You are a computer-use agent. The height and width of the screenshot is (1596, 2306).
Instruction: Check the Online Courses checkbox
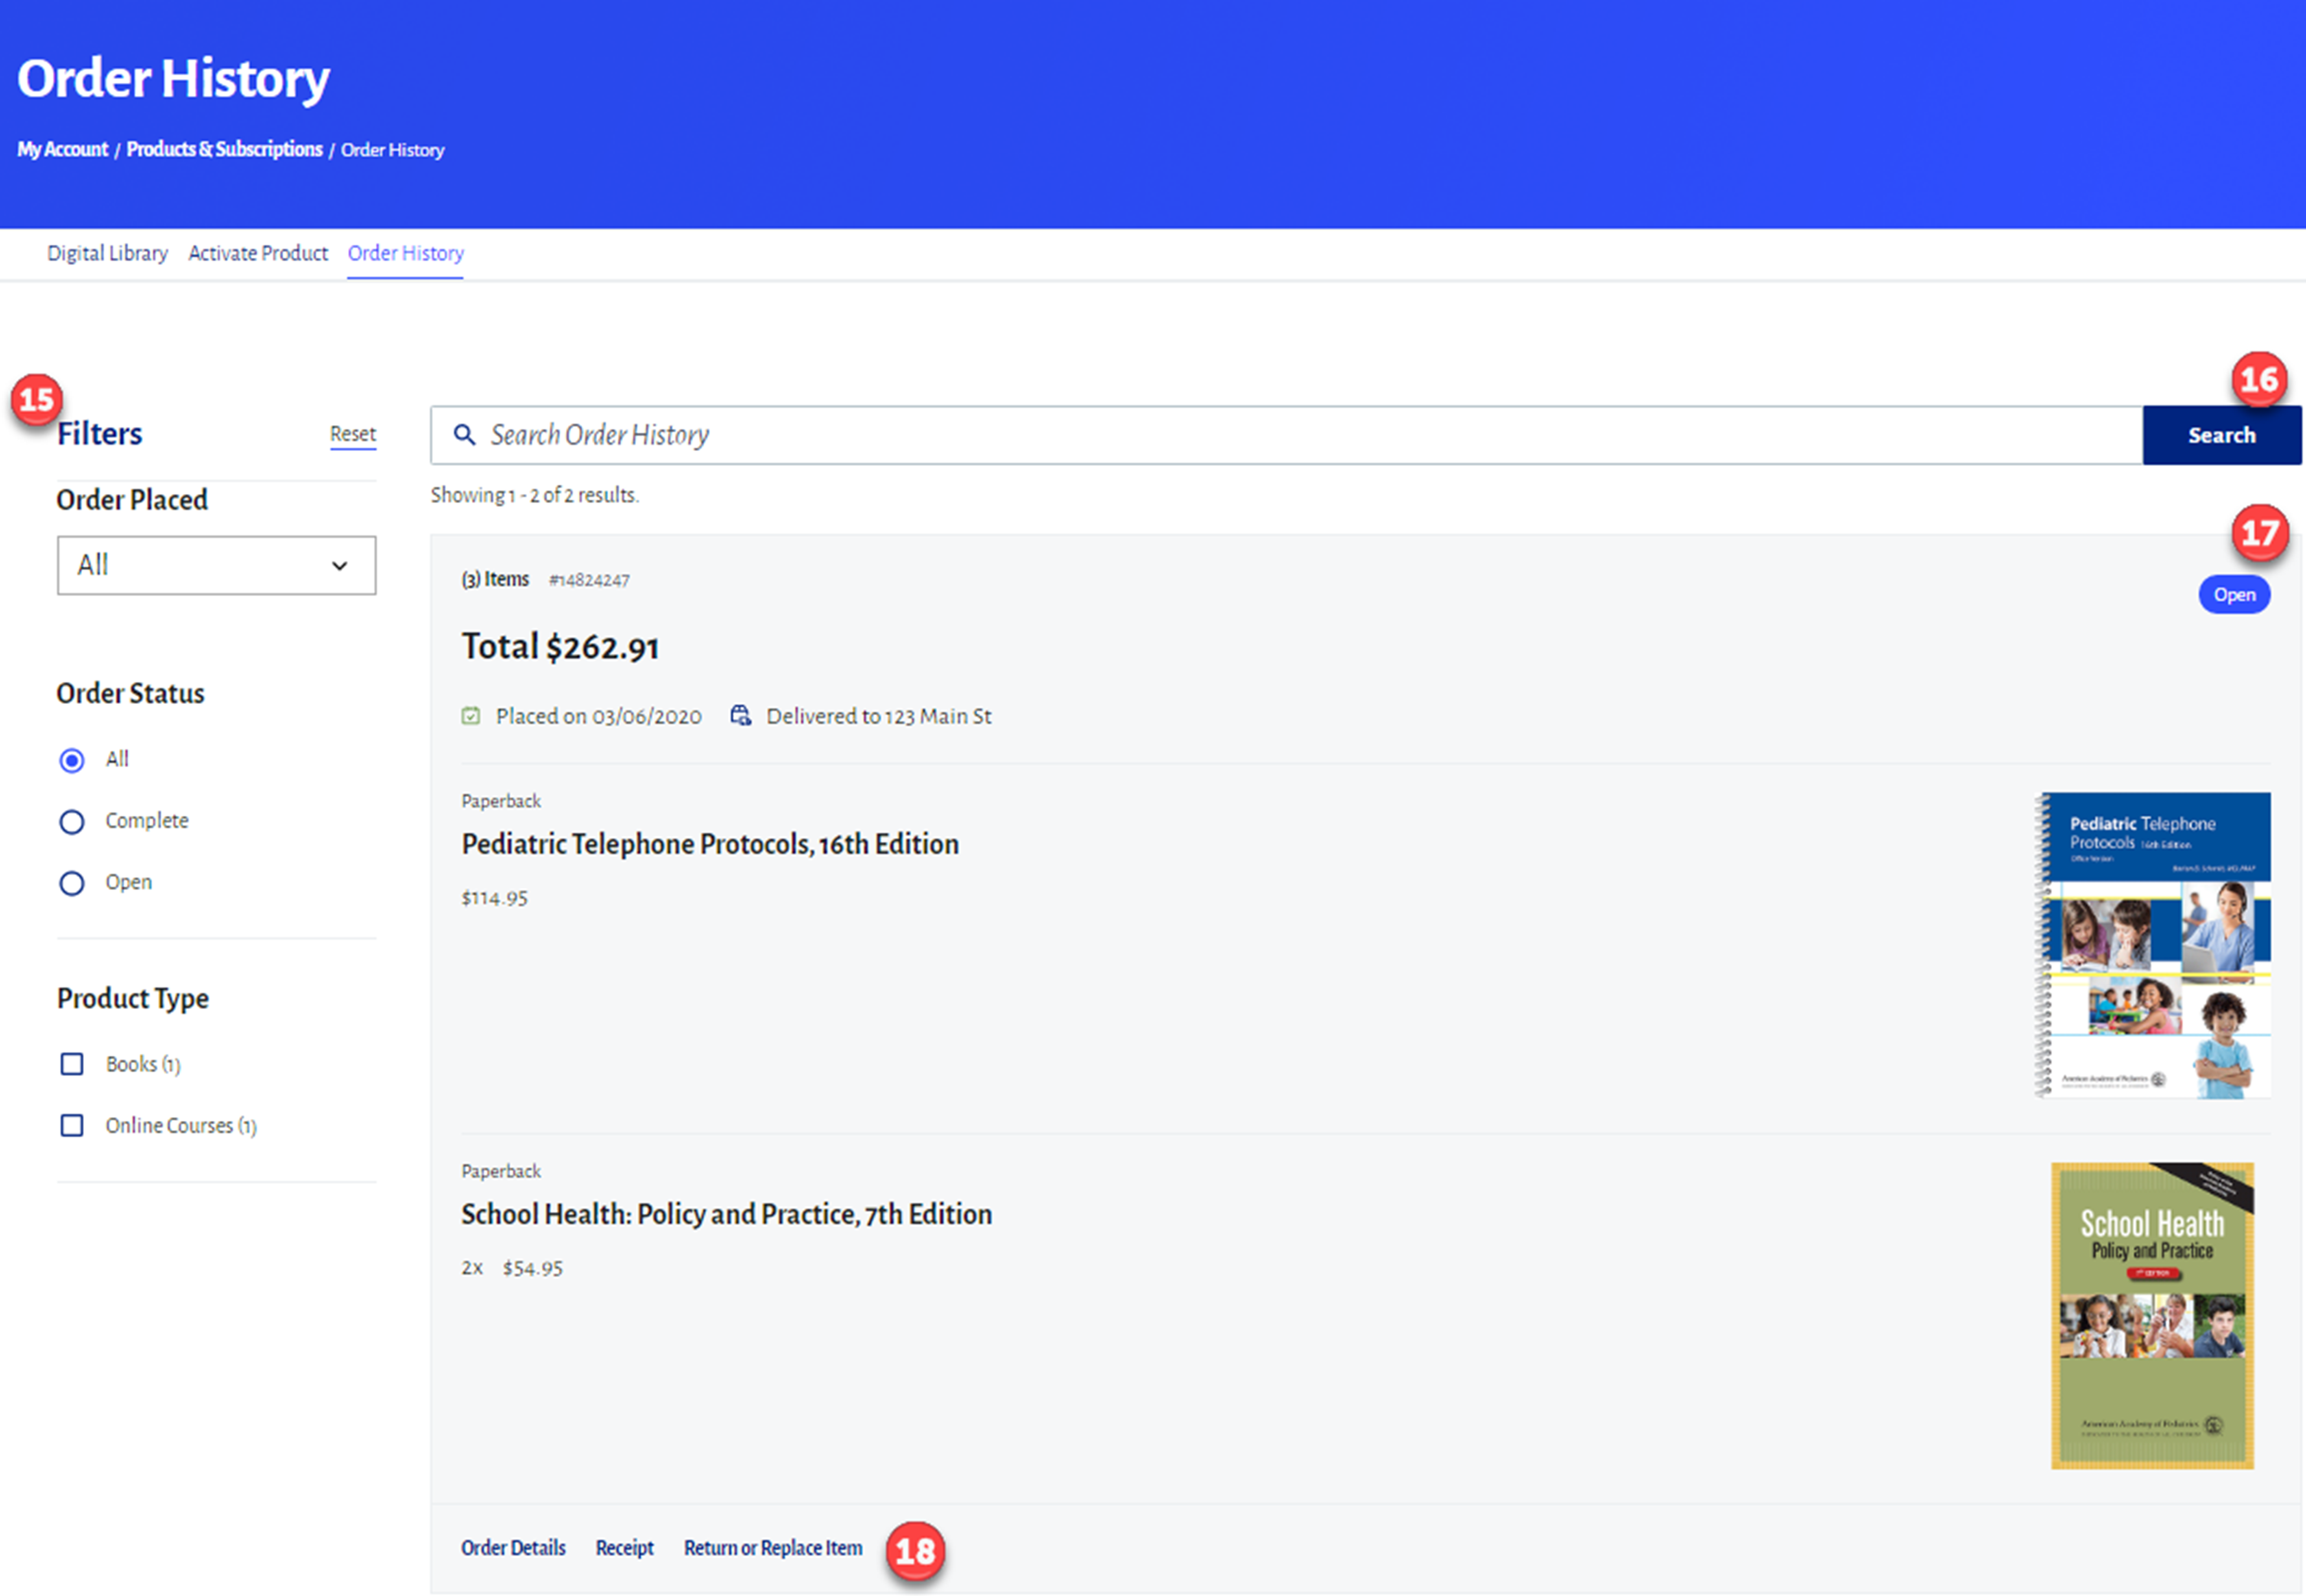[72, 1126]
